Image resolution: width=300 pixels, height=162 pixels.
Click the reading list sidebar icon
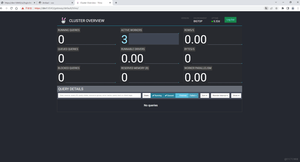pyautogui.click(x=288, y=8)
